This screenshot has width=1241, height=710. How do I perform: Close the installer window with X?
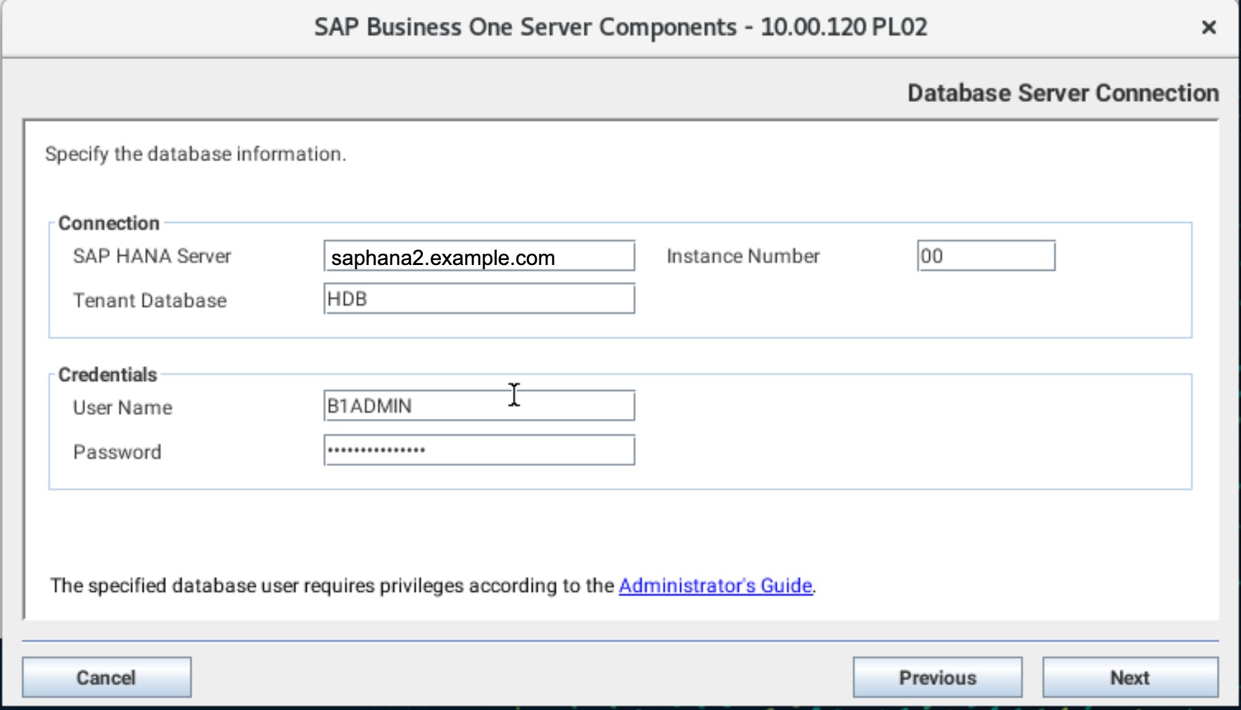1209,27
